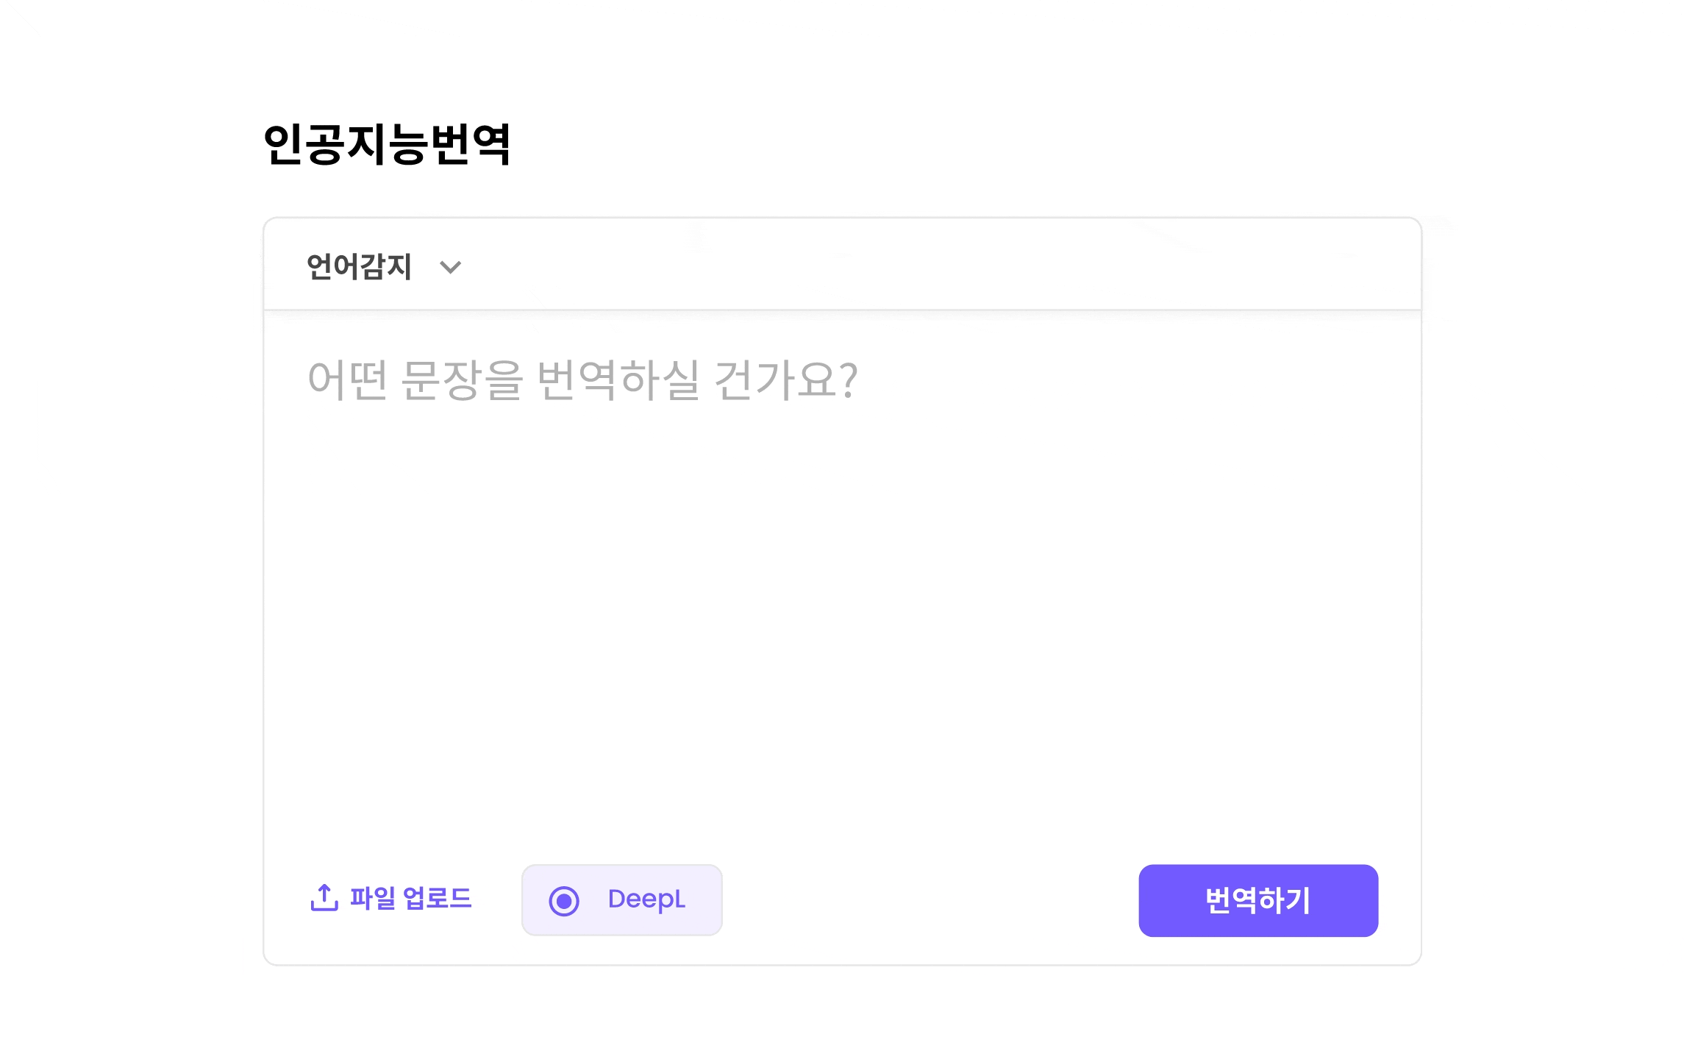Click the 언어감지 source language text
This screenshot has width=1684, height=1048.
tap(359, 267)
